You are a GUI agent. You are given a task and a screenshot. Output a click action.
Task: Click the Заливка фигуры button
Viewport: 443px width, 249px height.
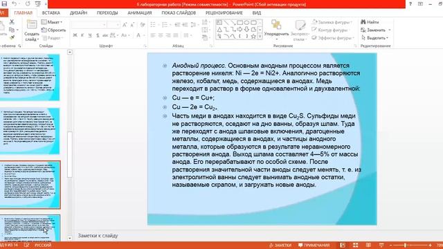[x=332, y=22]
